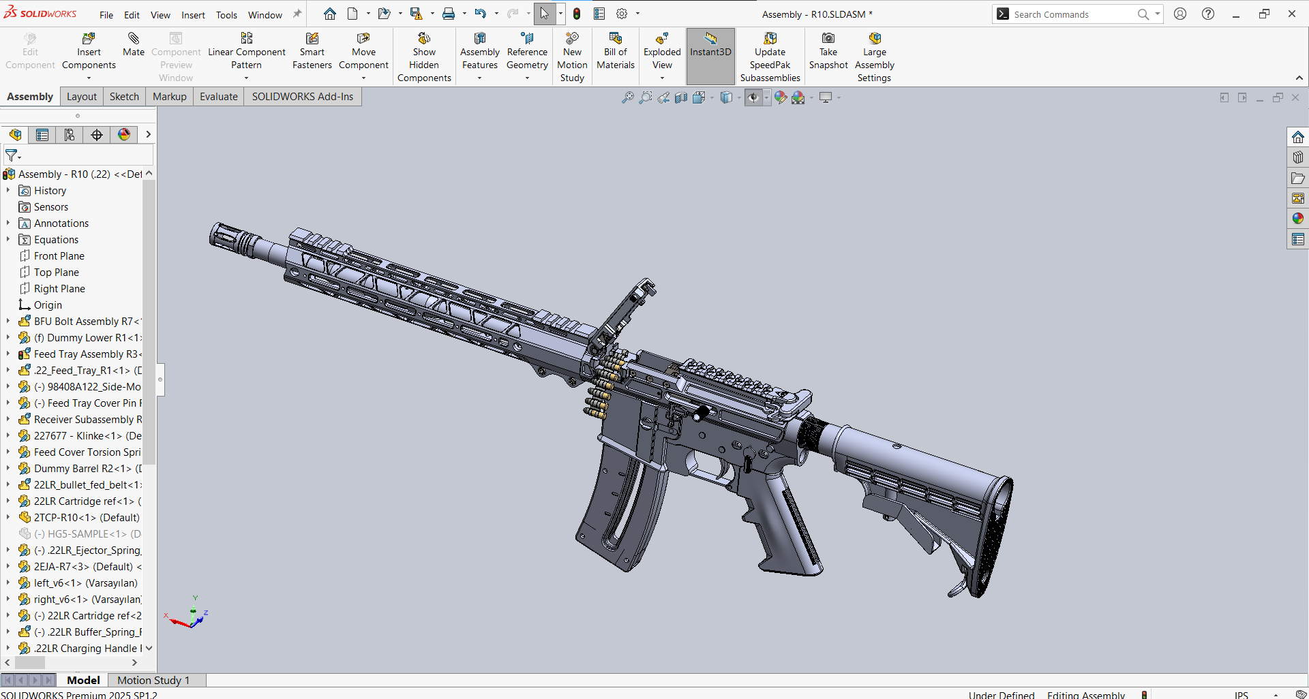Viewport: 1309px width, 699px height.
Task: Click the Undo button
Action: pyautogui.click(x=481, y=14)
